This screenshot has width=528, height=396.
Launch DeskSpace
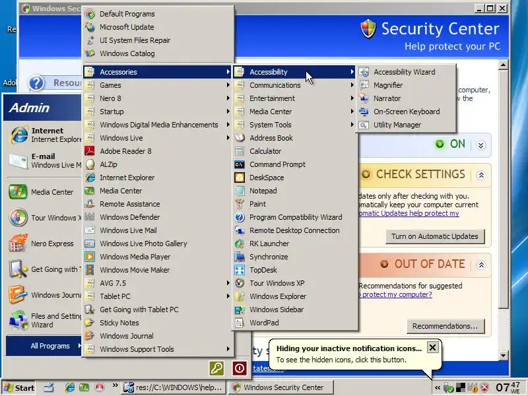point(294,178)
